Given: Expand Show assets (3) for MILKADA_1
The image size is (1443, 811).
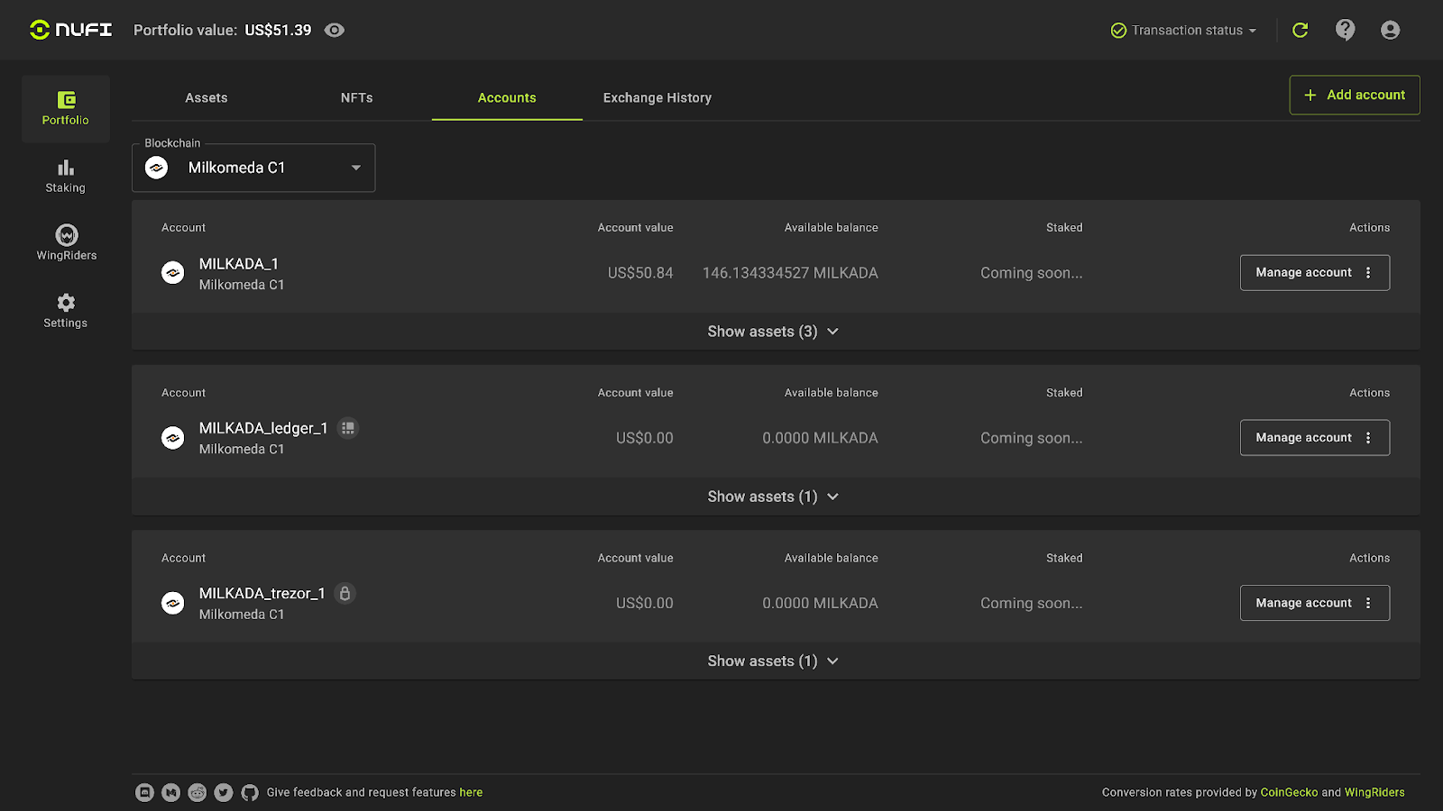Looking at the screenshot, I should (x=774, y=332).
